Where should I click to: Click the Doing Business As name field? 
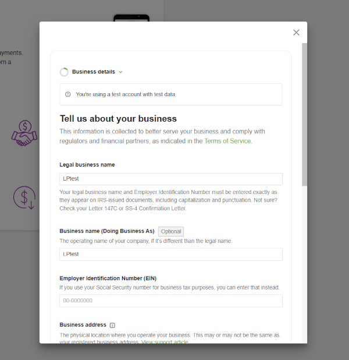171,255
